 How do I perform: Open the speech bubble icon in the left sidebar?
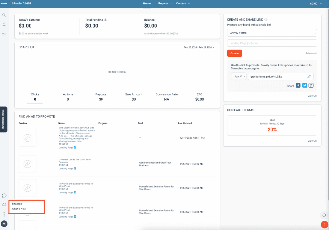(4, 196)
